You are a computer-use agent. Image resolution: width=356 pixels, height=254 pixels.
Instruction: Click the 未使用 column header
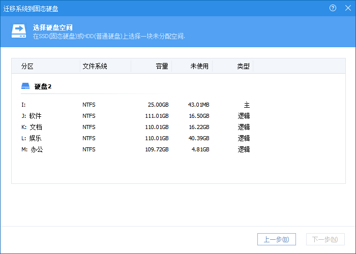[x=192, y=66]
